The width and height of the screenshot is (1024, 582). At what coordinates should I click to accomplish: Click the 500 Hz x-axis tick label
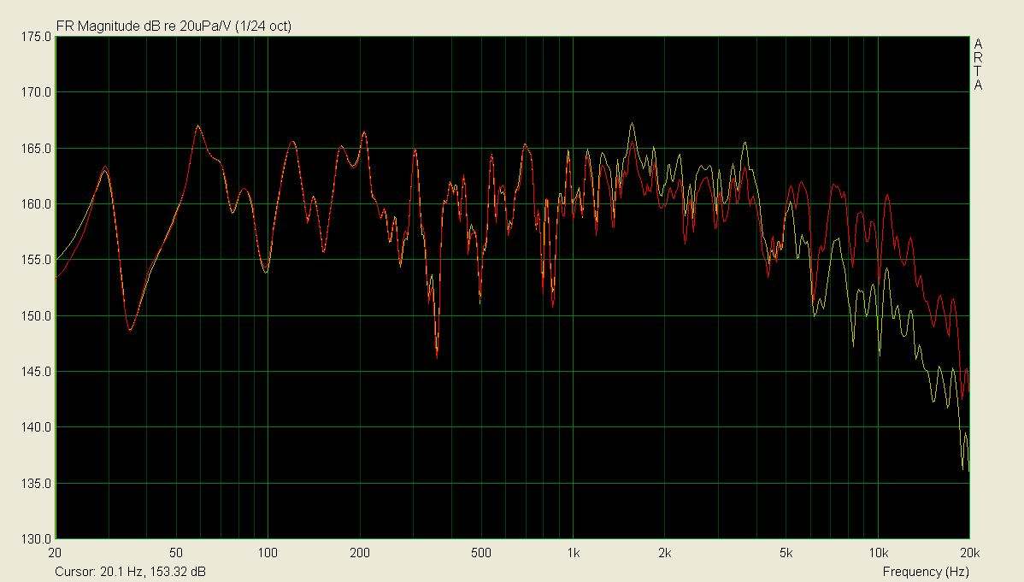480,551
